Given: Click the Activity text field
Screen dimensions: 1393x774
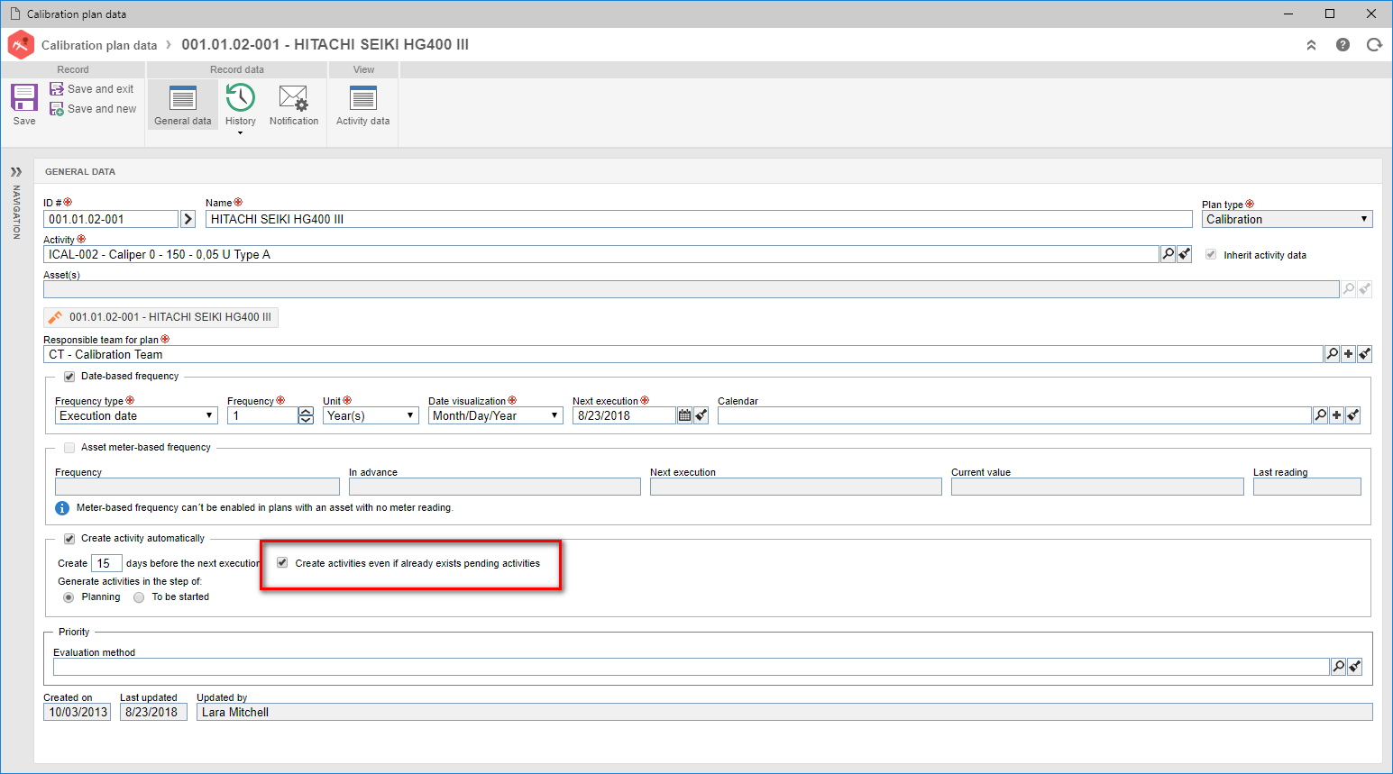Looking at the screenshot, I should point(600,255).
